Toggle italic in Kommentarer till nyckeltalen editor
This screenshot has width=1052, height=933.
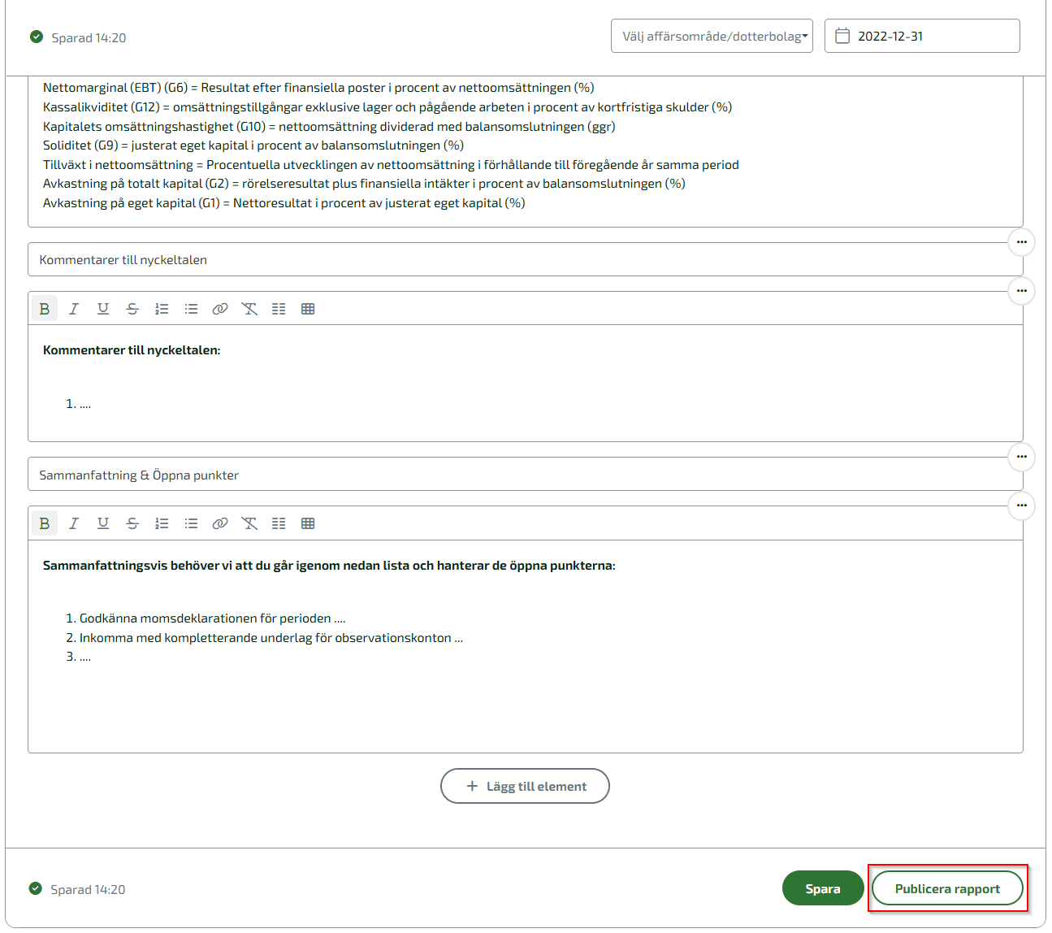(74, 309)
